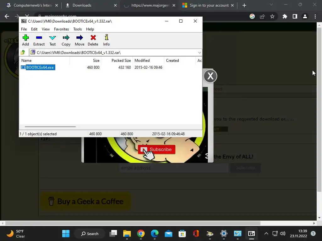Open the View menu
322x241 pixels.
point(46,29)
